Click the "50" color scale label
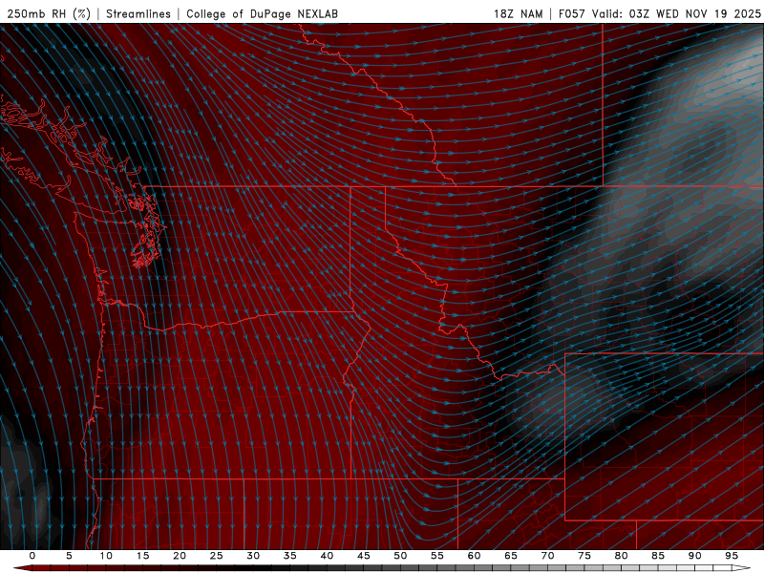This screenshot has width=764, height=573. click(x=400, y=556)
